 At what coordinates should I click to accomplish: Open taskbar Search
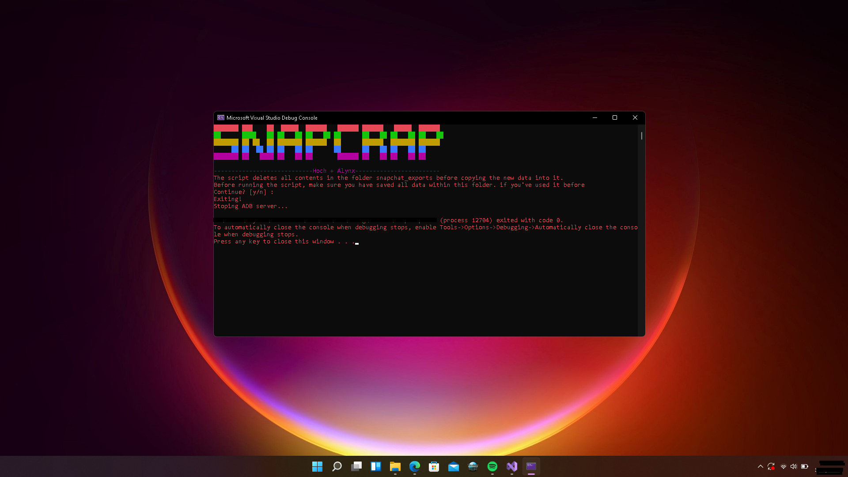pyautogui.click(x=337, y=466)
